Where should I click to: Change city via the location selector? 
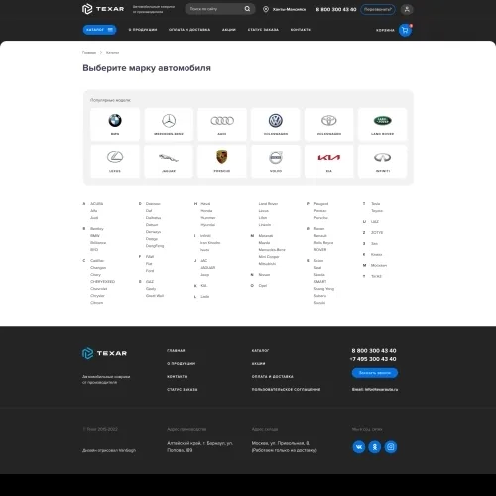(285, 9)
